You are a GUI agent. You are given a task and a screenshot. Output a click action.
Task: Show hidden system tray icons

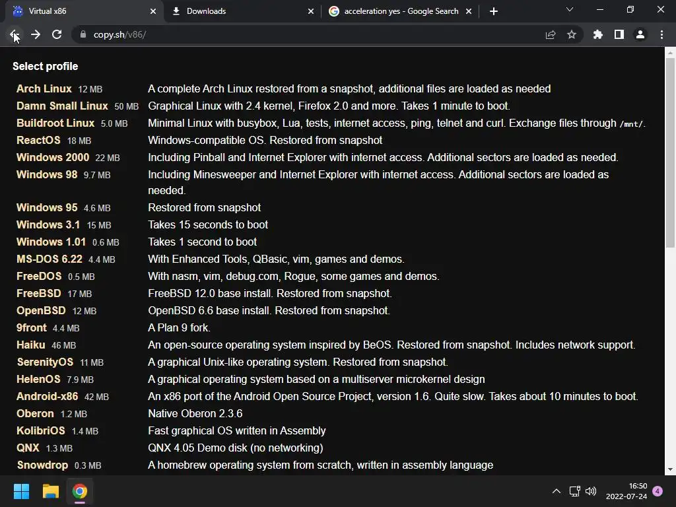pyautogui.click(x=557, y=491)
